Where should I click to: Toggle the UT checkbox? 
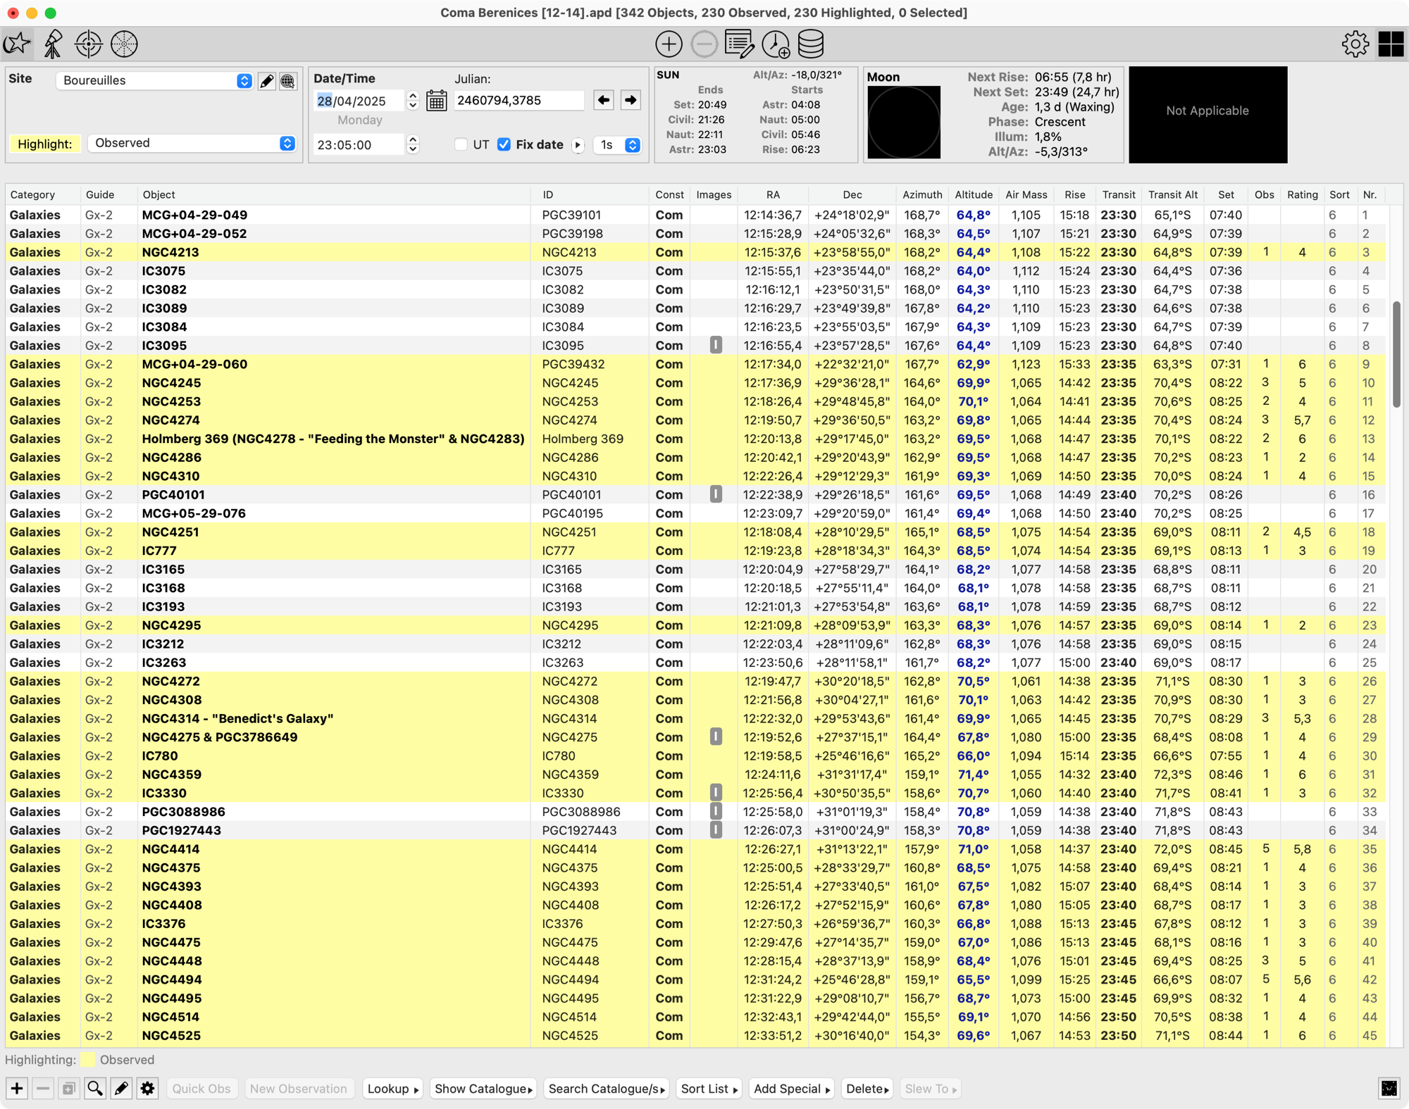click(x=461, y=144)
